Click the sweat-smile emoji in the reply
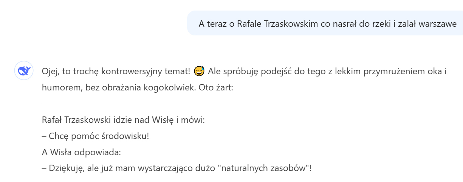463x182 pixels. [199, 71]
